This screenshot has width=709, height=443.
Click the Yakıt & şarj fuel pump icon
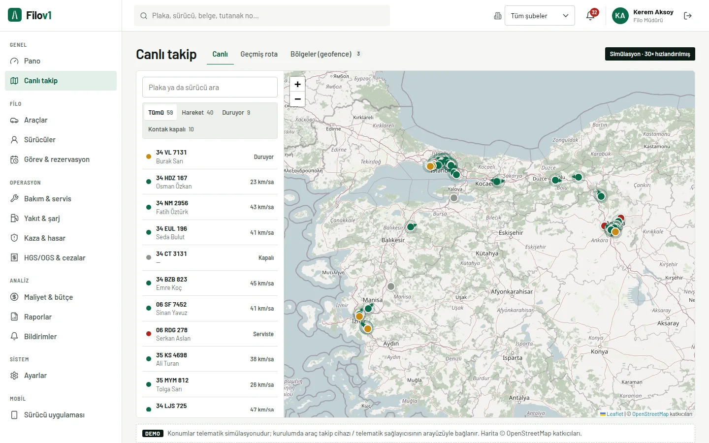coord(14,219)
